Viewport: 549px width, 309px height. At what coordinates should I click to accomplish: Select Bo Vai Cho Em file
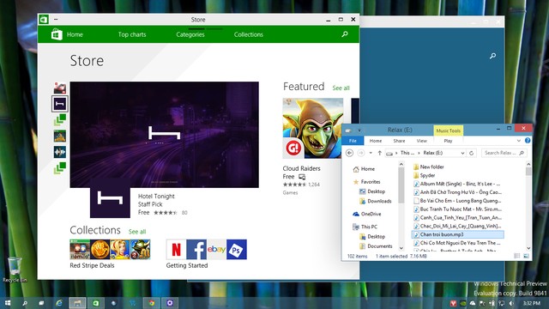click(457, 201)
